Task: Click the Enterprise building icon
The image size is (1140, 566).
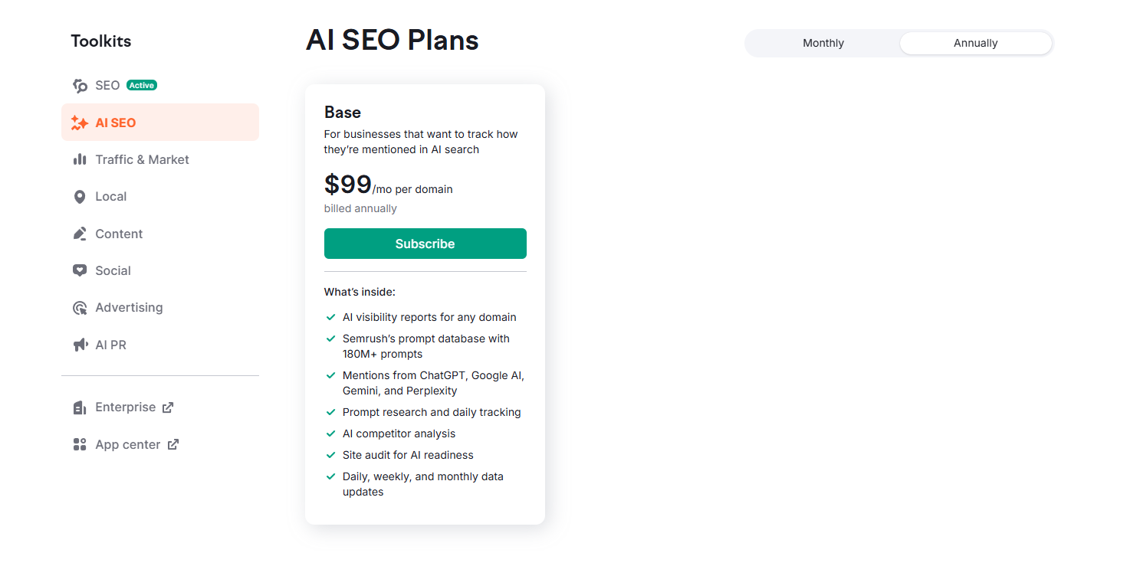Action: pos(80,407)
